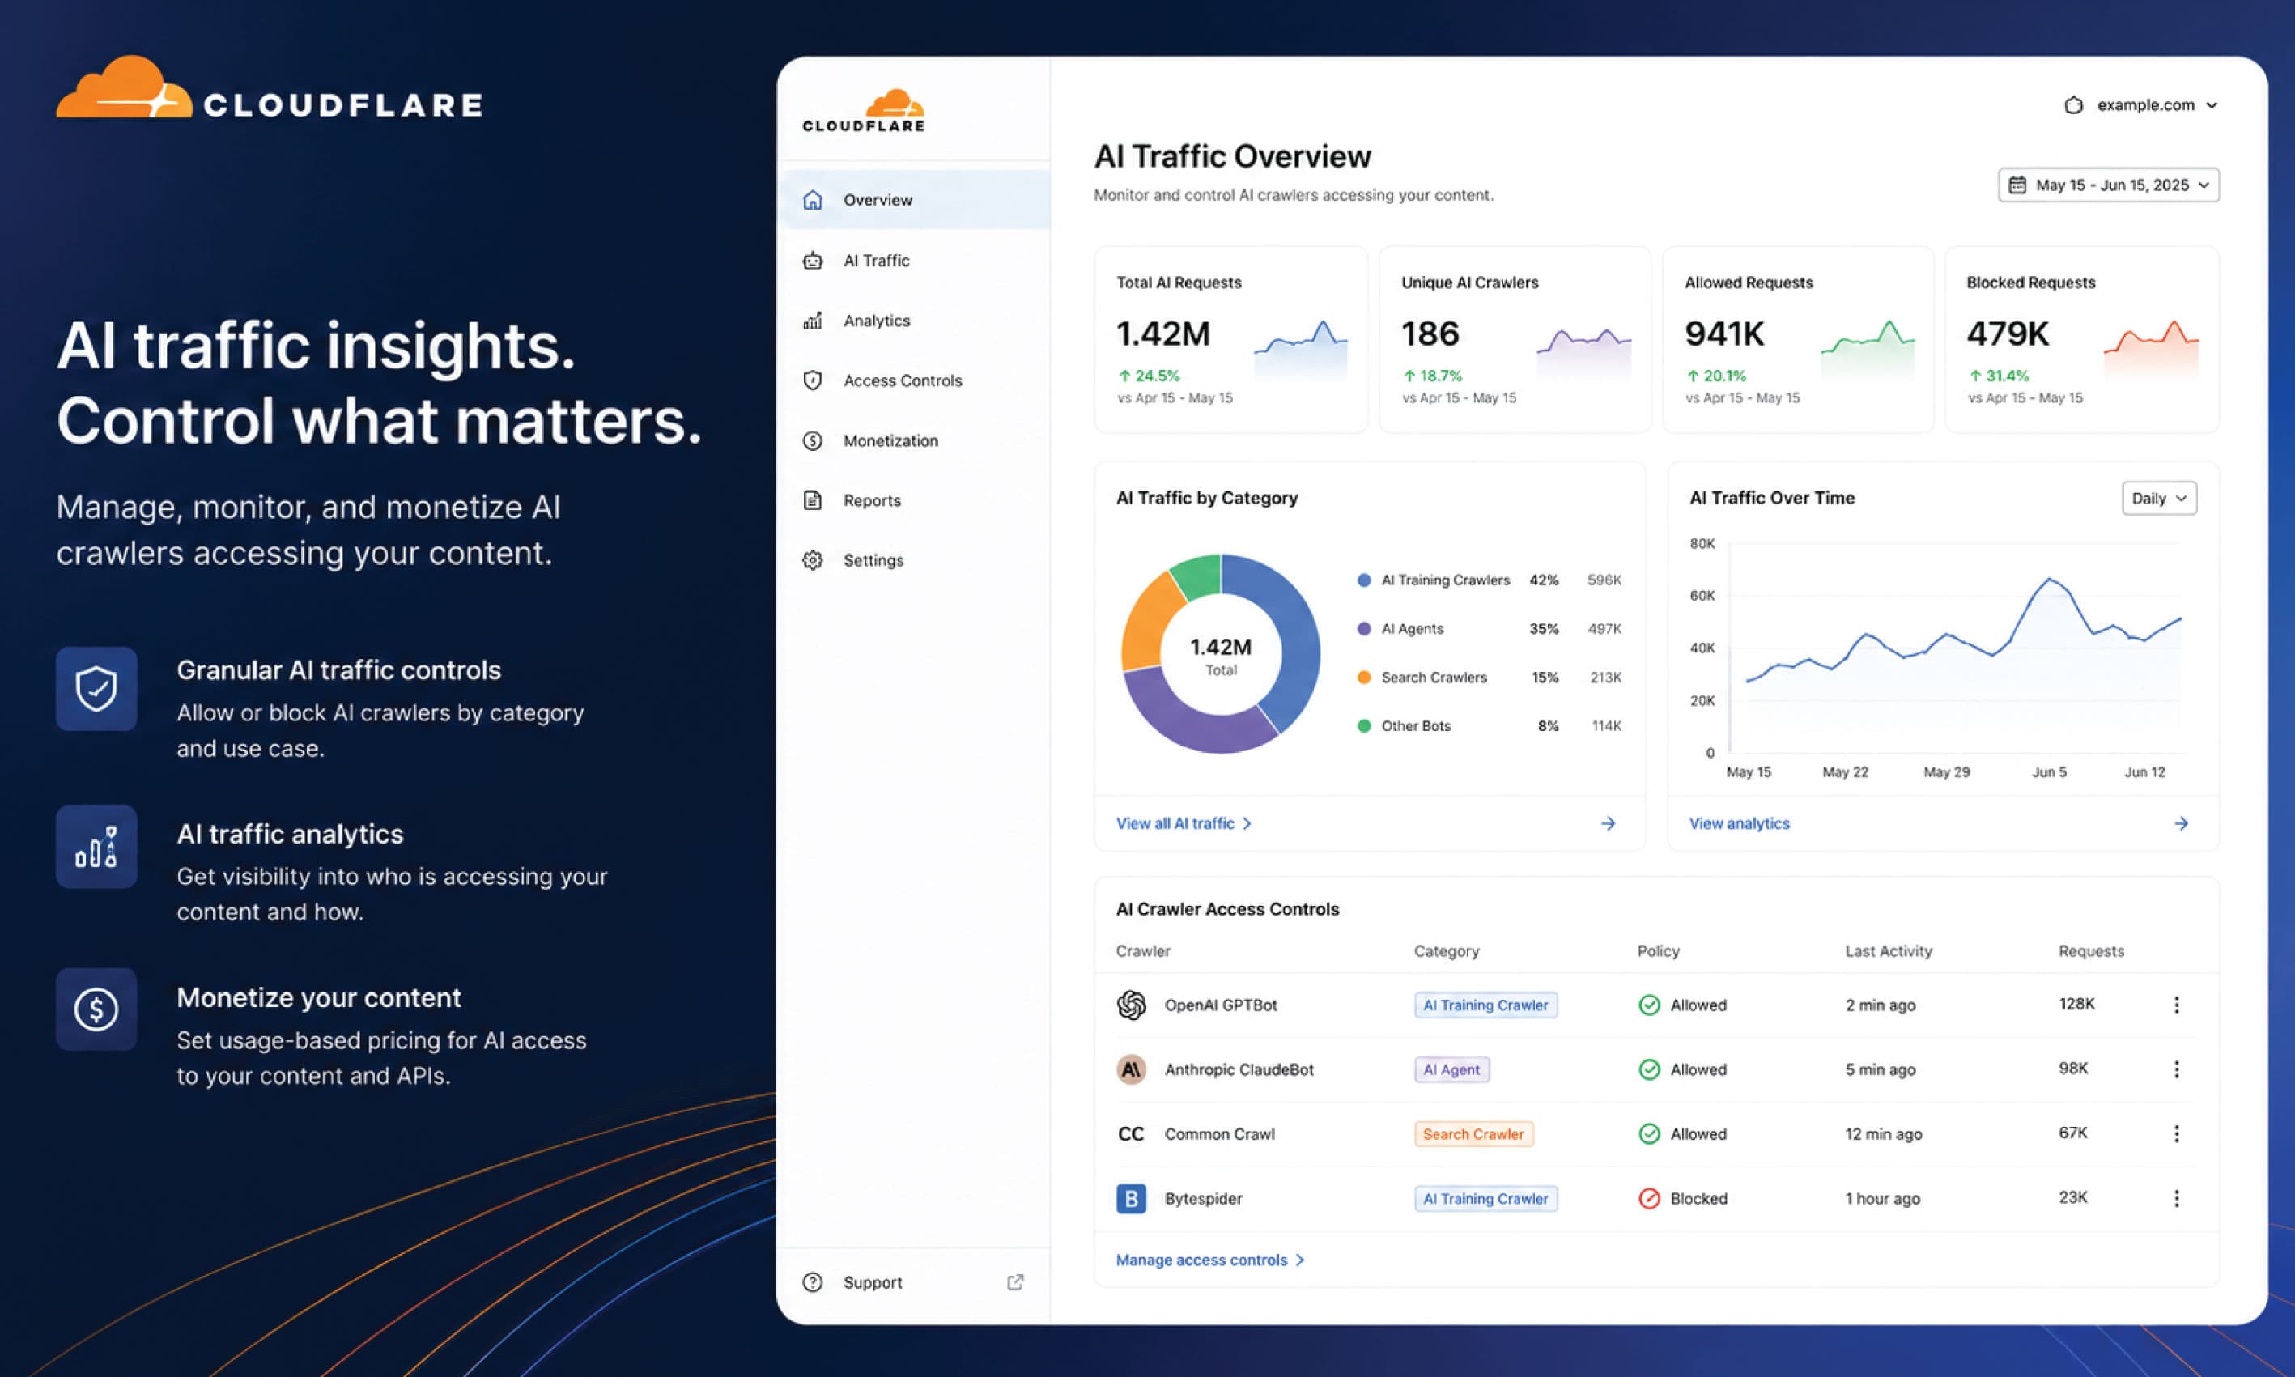This screenshot has width=2295, height=1377.
Task: Click the Settings gear icon
Action: coord(813,560)
